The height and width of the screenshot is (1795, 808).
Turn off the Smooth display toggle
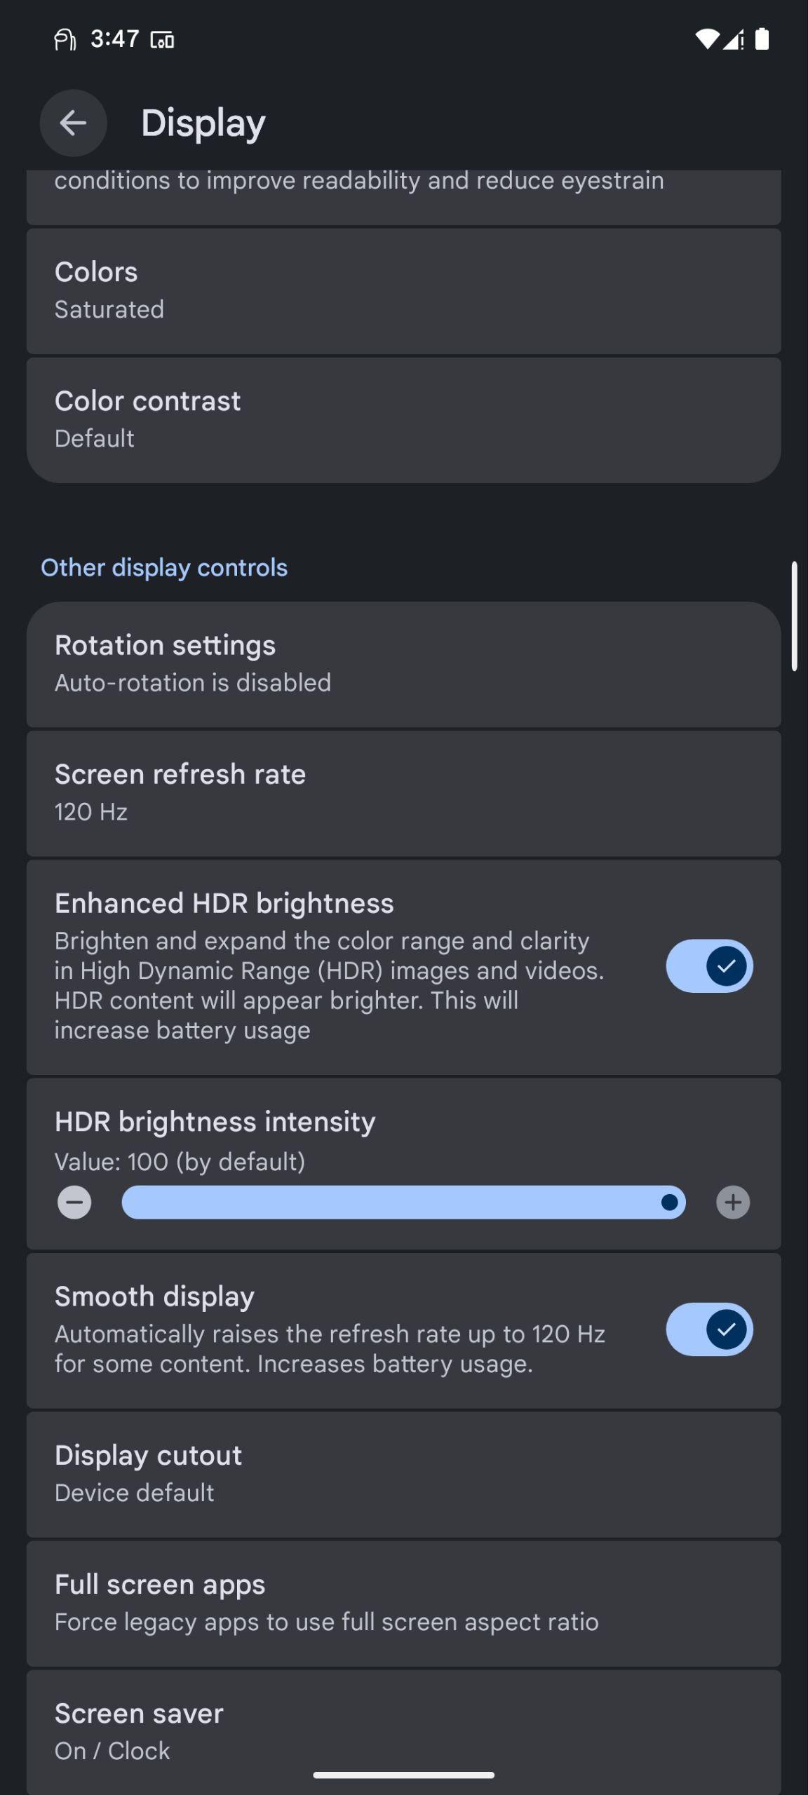pos(709,1329)
